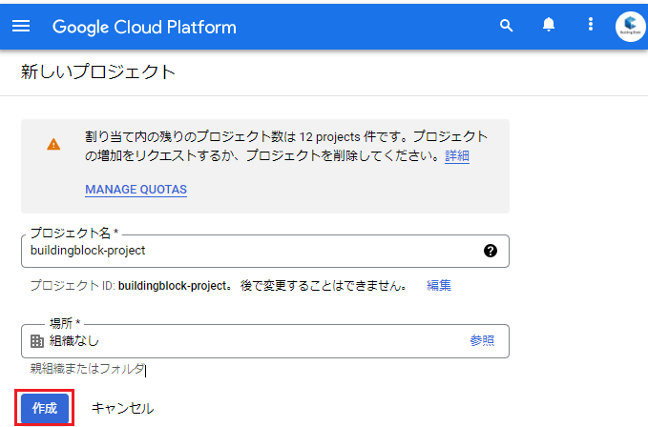Click the 親組織またはフォルダ helper text
Viewport: 648px width, 427px height.
[x=87, y=369]
